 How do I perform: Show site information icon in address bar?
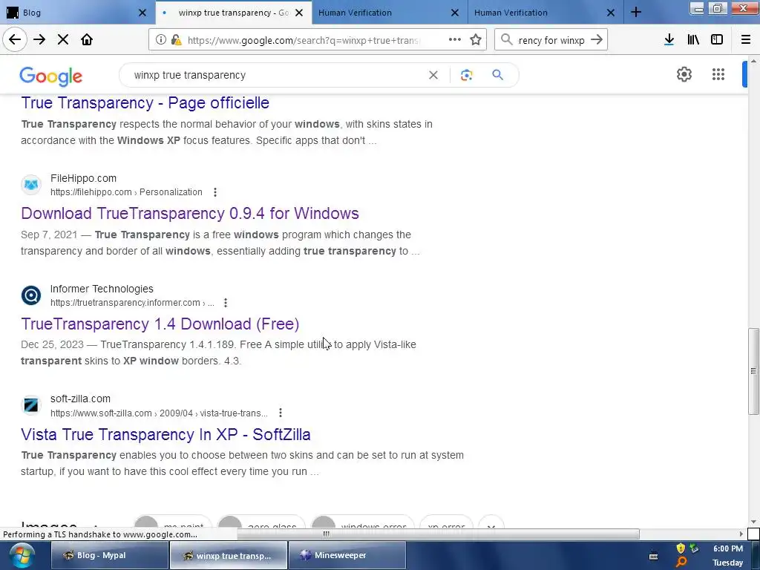click(x=161, y=40)
